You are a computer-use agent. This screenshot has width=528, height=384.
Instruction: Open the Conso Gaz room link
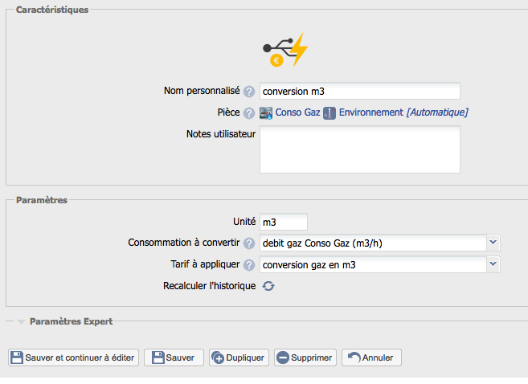(x=297, y=113)
